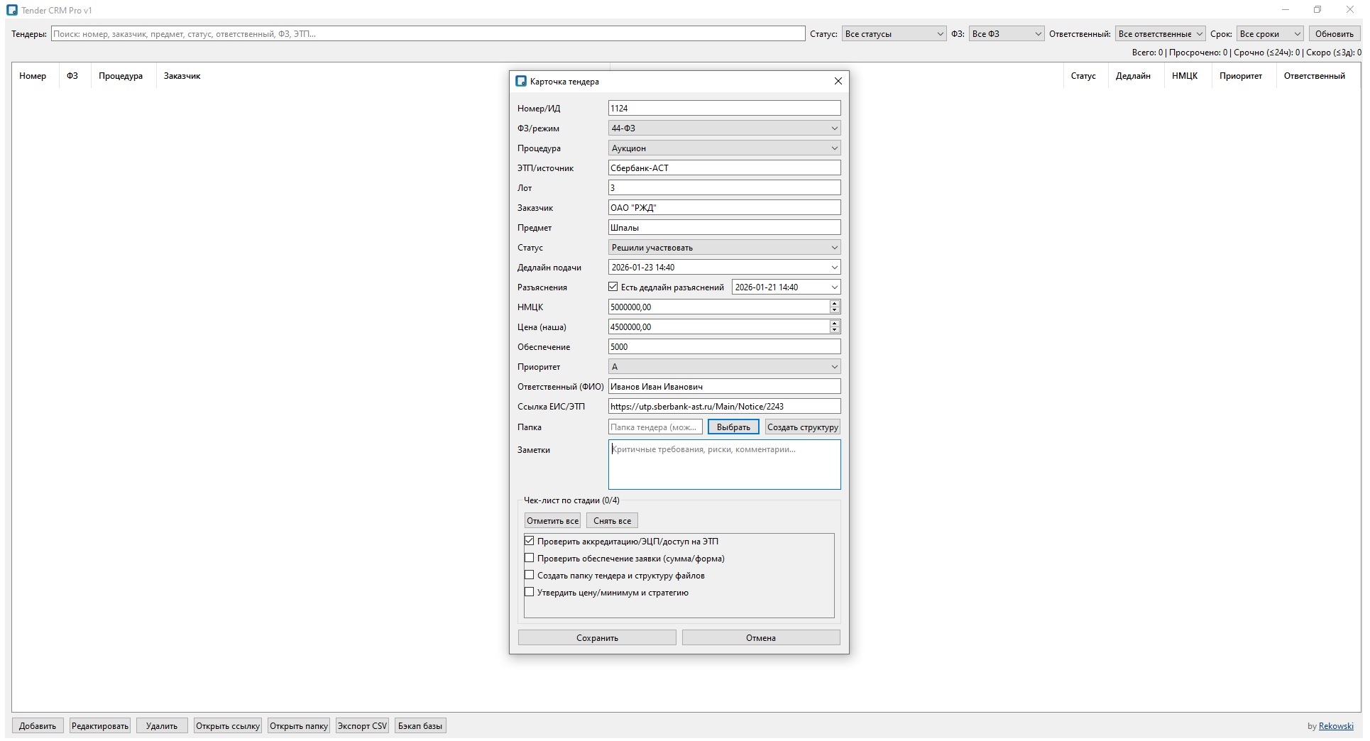This screenshot has width=1370, height=741.
Task: Minimize the Tender CRM Pro window
Action: click(1286, 10)
